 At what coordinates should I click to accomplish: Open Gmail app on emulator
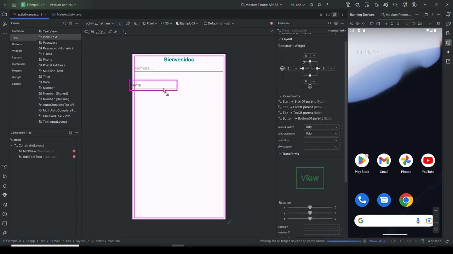click(x=384, y=164)
